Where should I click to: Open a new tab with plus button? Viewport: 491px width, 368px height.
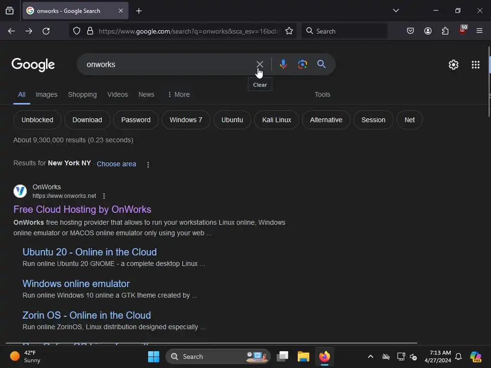pos(139,11)
